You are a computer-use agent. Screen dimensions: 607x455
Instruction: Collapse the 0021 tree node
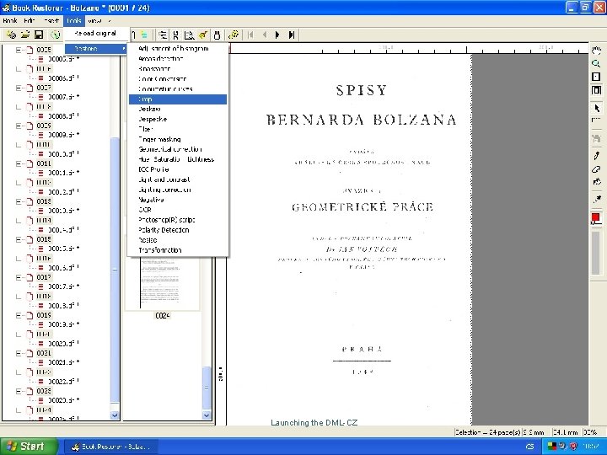[x=19, y=353]
